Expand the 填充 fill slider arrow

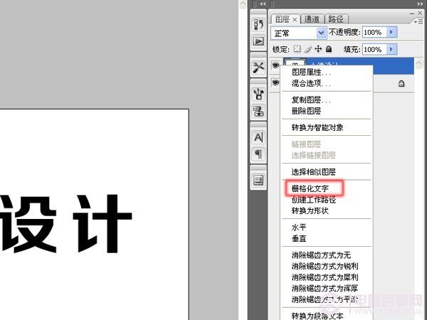(x=391, y=49)
